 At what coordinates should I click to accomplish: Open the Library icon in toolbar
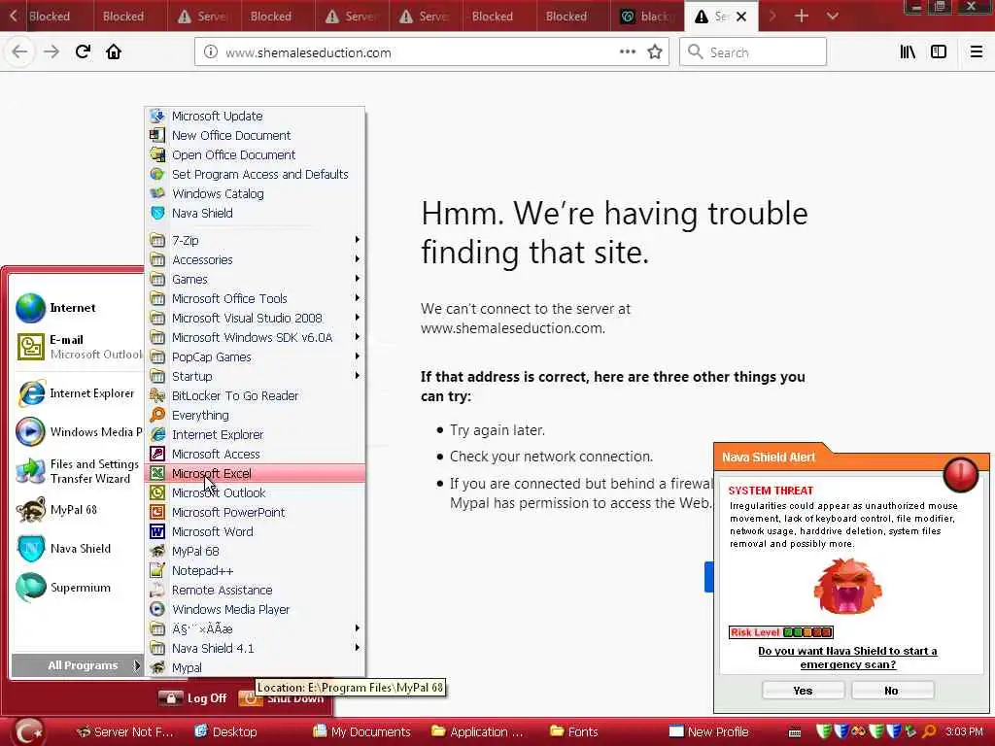(908, 52)
